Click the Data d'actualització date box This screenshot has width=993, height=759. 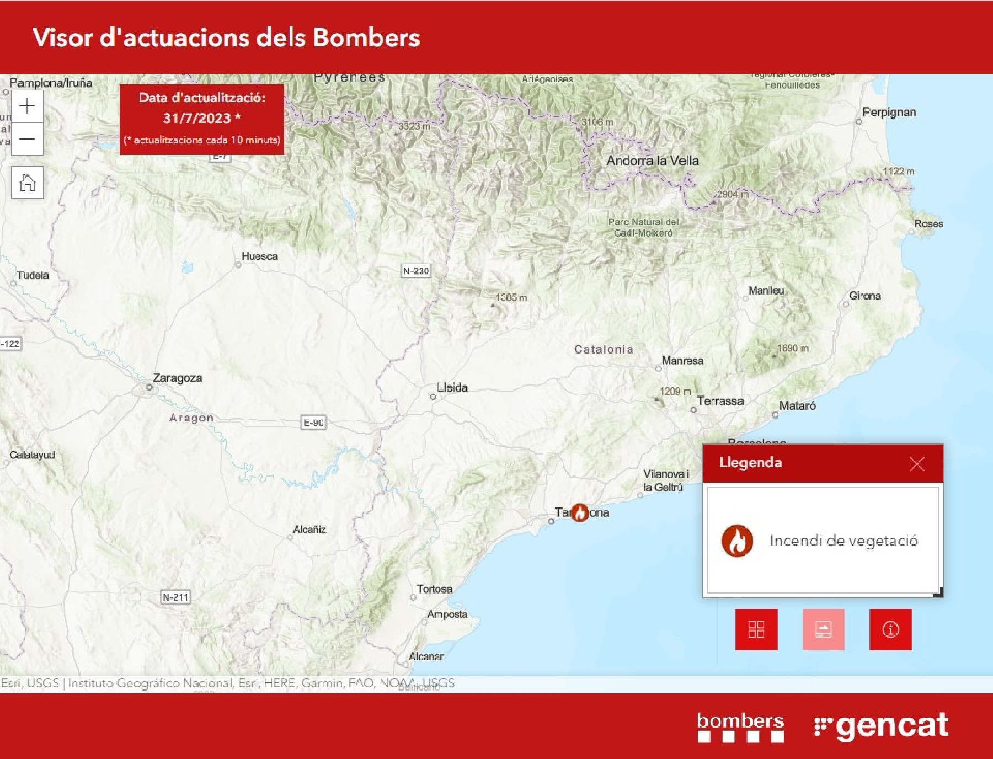click(x=202, y=119)
